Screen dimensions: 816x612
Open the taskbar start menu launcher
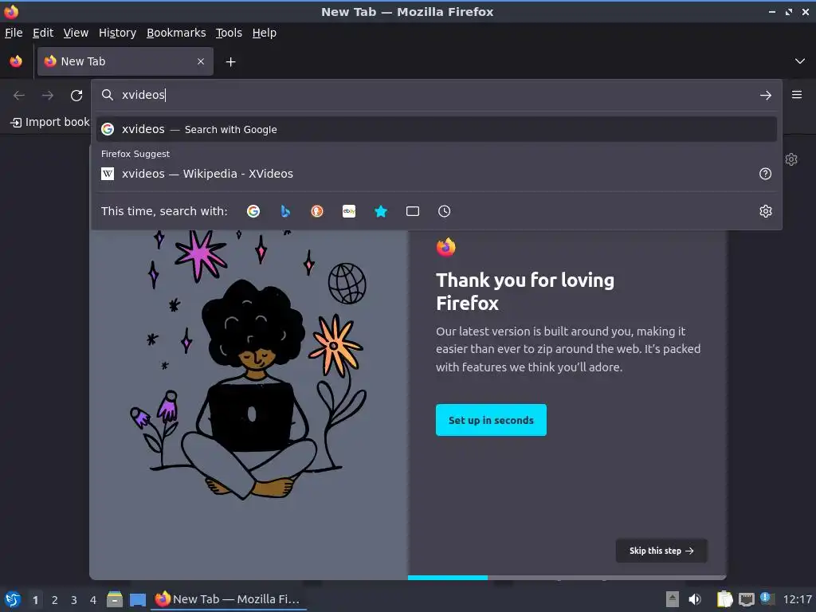[x=13, y=599]
